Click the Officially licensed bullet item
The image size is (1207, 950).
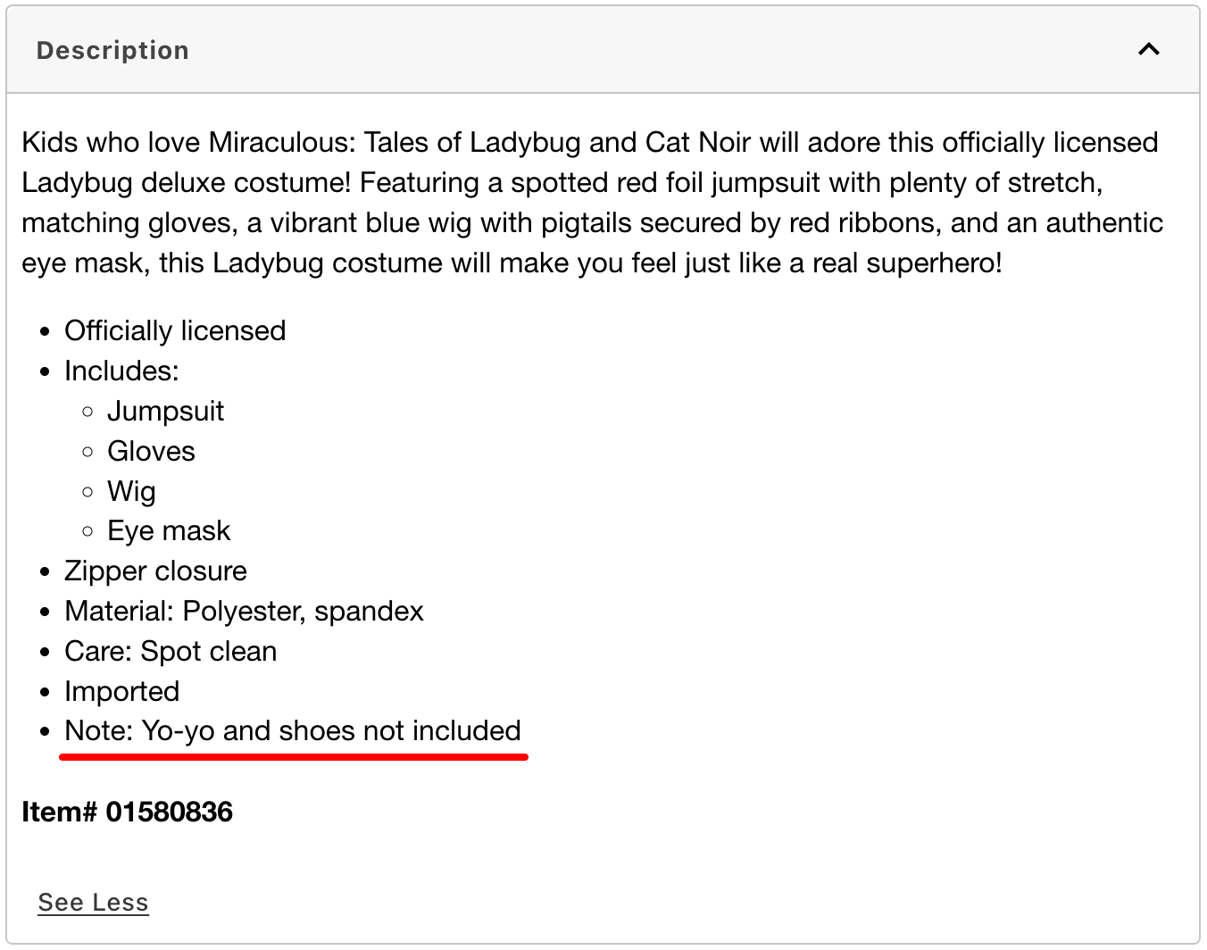(x=175, y=330)
